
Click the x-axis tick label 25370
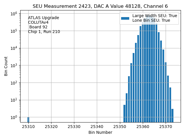(x=166, y=127)
